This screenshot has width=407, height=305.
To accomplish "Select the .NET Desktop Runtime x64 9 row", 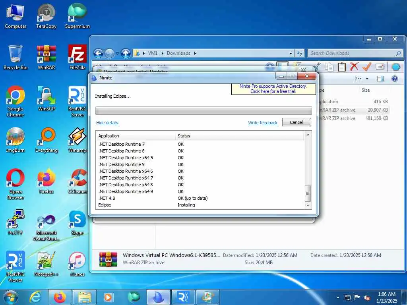I will click(x=200, y=191).
